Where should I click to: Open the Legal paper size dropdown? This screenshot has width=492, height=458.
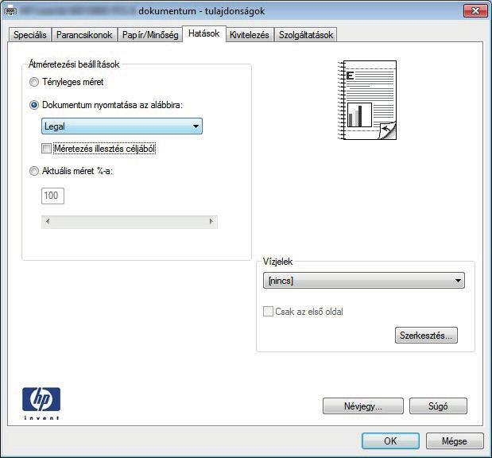122,126
